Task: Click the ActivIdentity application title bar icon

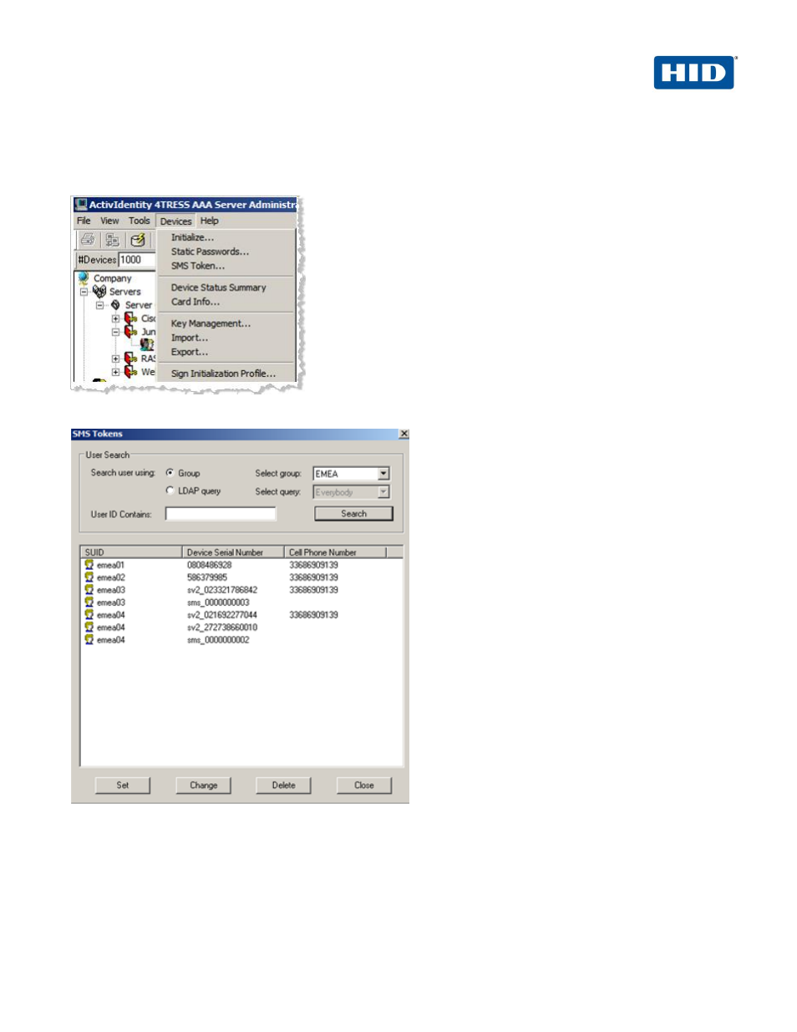Action: [81, 205]
